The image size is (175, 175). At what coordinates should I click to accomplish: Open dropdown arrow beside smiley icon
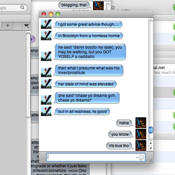(x=137, y=158)
